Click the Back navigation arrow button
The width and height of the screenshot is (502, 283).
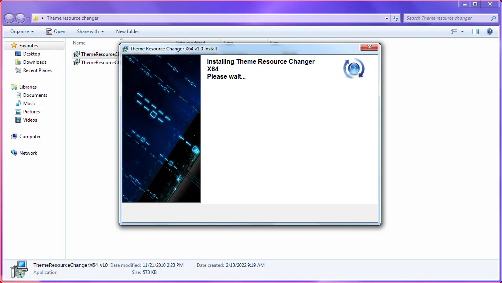click(x=9, y=18)
